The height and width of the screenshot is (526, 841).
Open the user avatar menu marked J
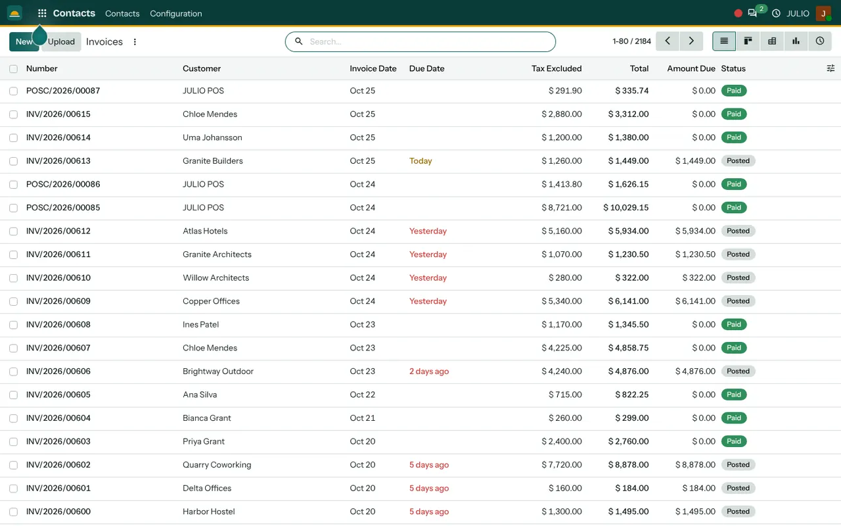[x=823, y=13]
